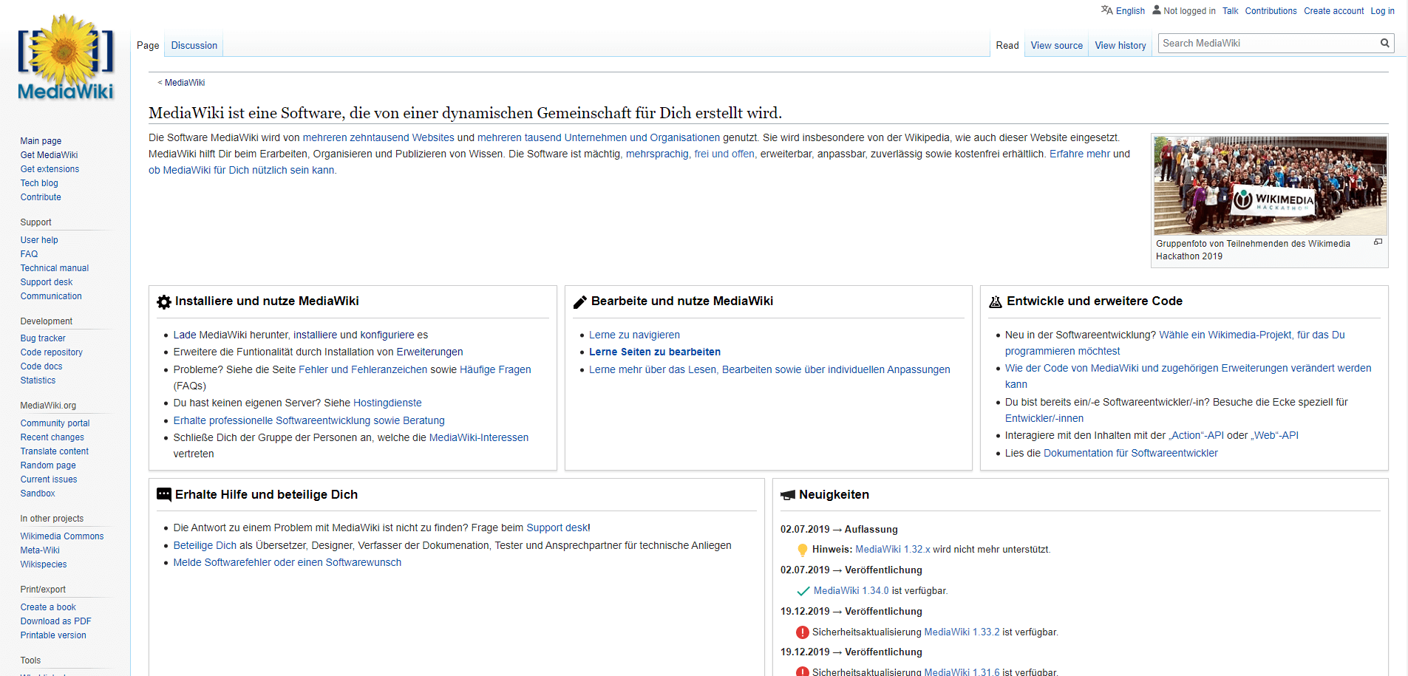Open Get extensions in the sidebar

click(x=50, y=169)
